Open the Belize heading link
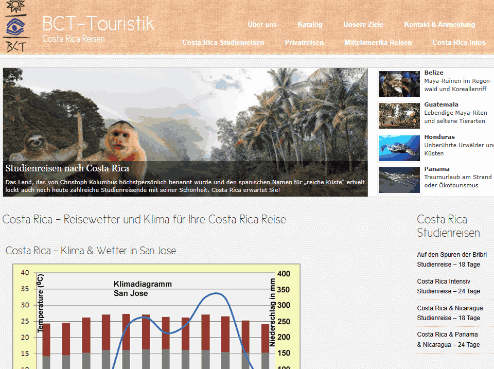This screenshot has height=369, width=494. pyautogui.click(x=433, y=73)
